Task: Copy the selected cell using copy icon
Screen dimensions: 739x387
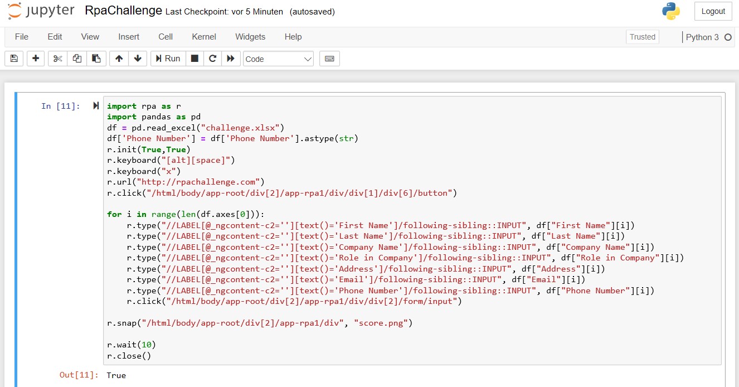Action: pyautogui.click(x=76, y=58)
